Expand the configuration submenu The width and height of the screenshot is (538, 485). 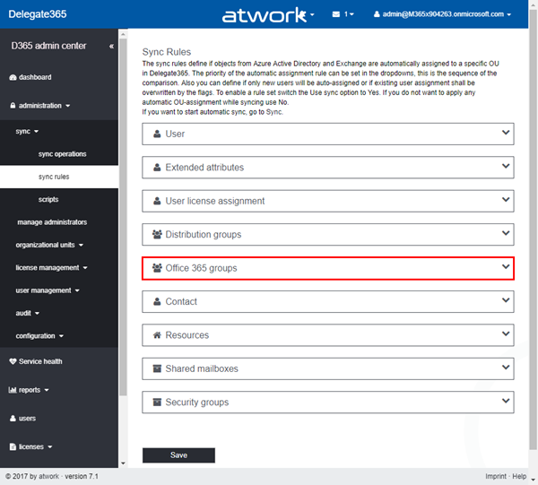pyautogui.click(x=39, y=336)
